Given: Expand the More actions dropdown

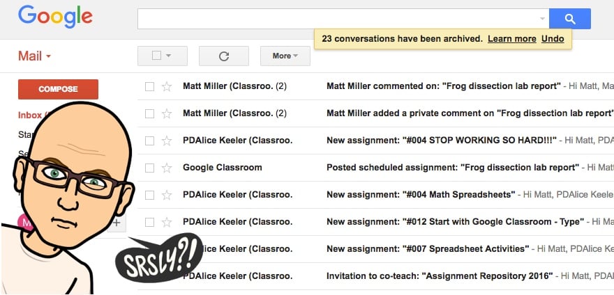Looking at the screenshot, I should pyautogui.click(x=285, y=56).
